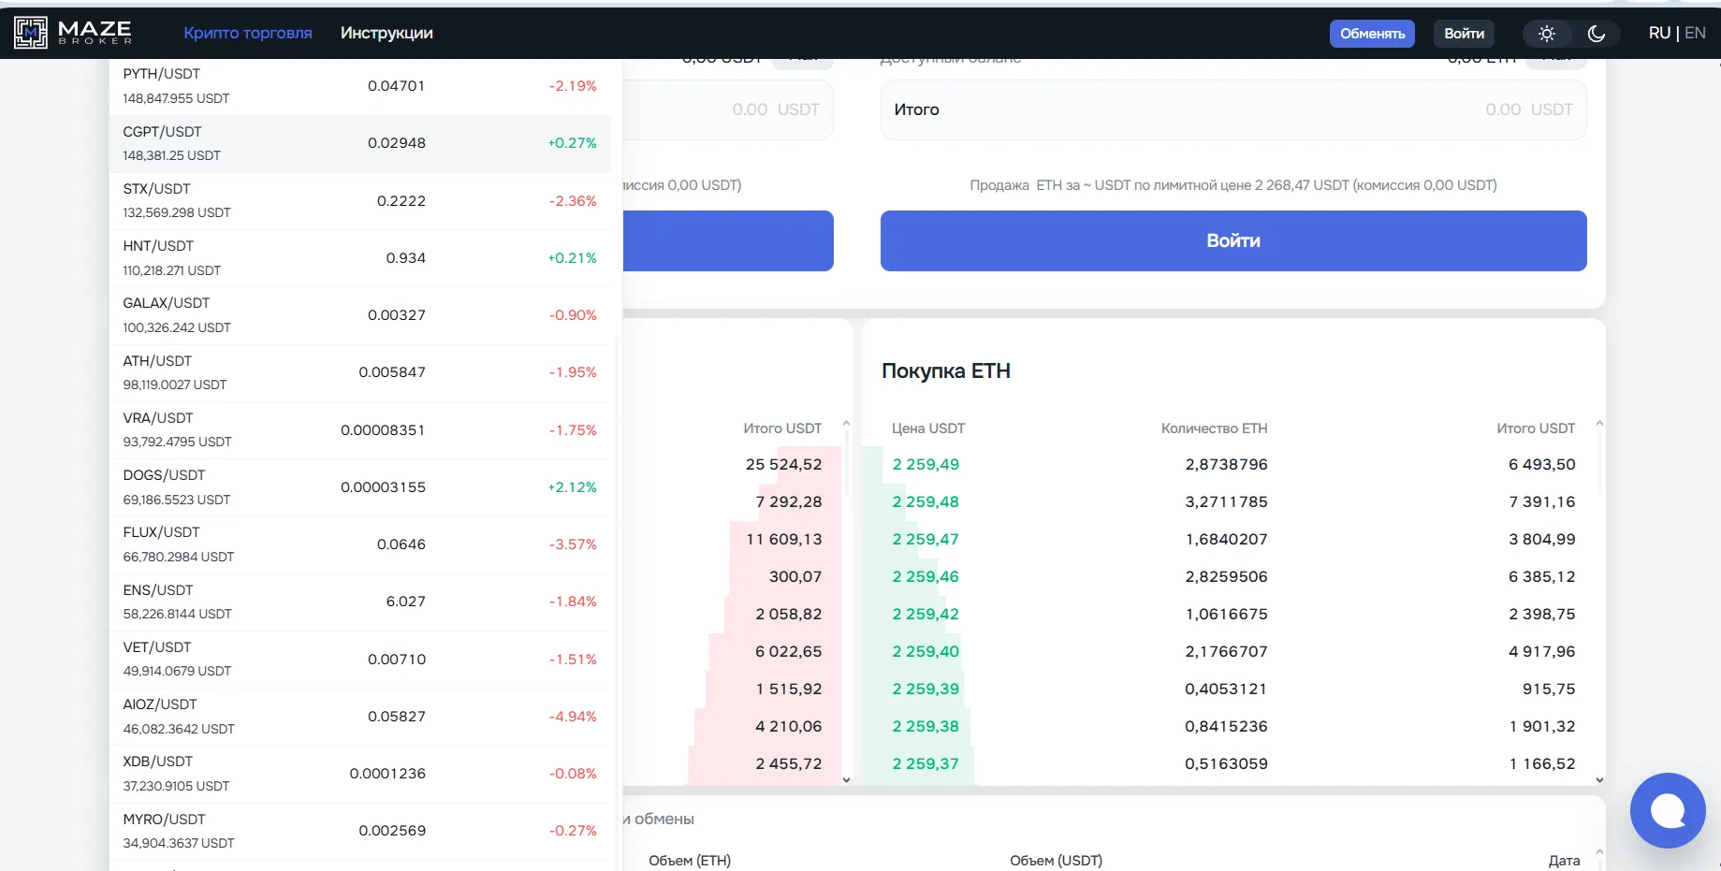Select VET/USDT pair

[x=360, y=659]
